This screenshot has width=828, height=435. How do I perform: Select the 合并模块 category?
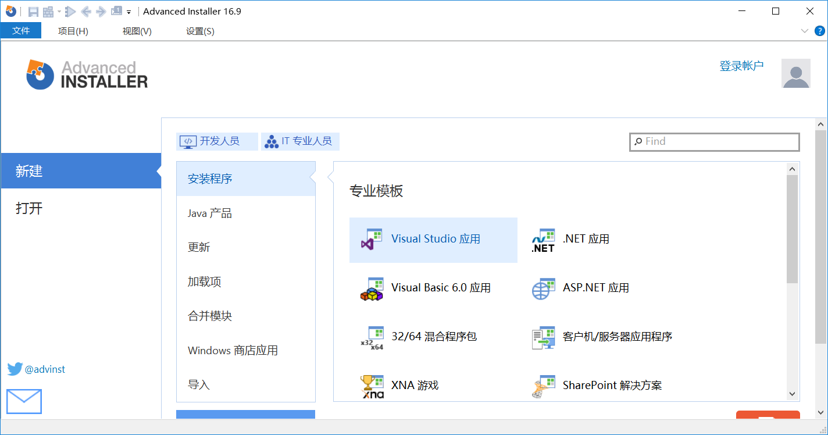246,316
